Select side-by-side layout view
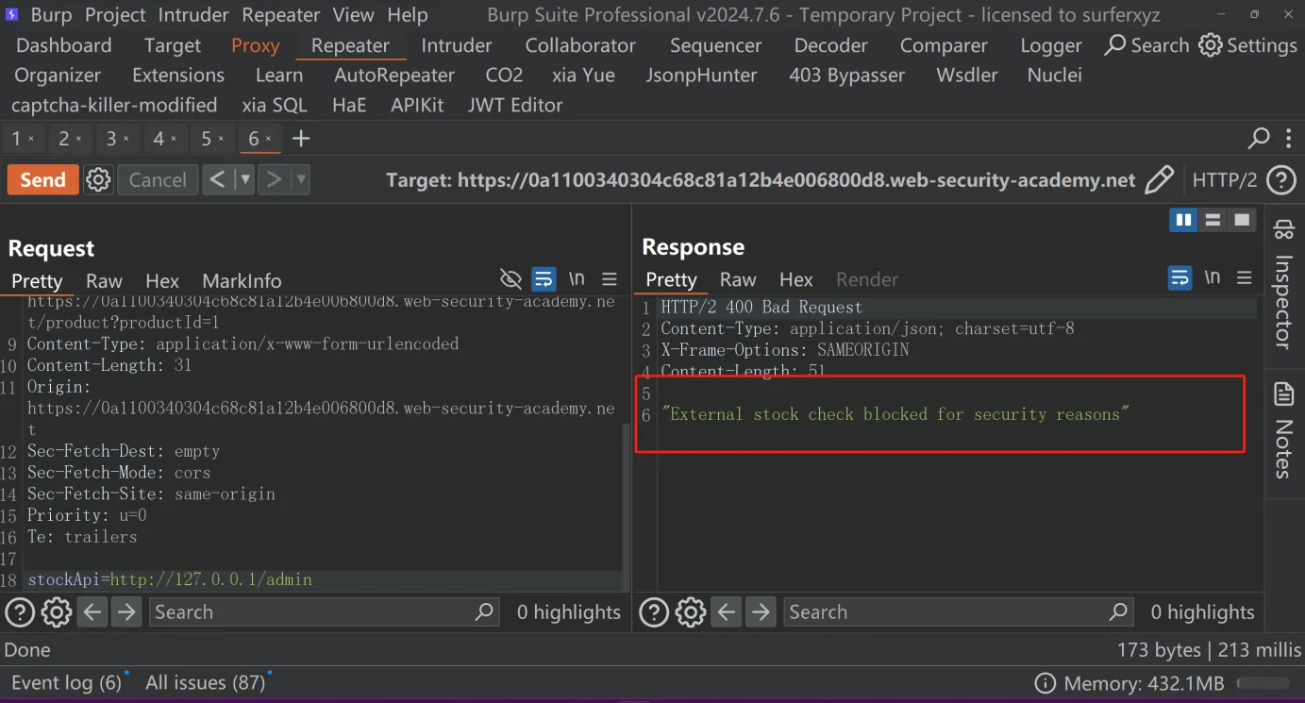 1183,220
